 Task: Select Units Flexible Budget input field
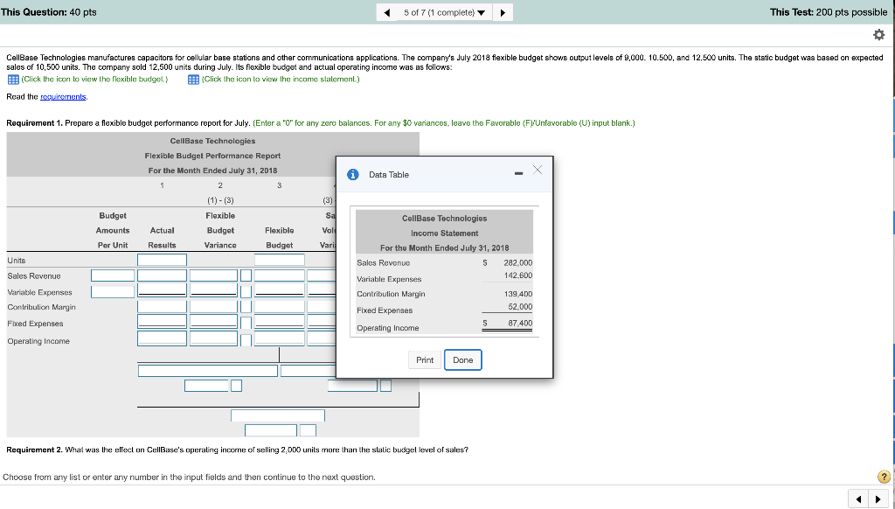[x=280, y=260]
